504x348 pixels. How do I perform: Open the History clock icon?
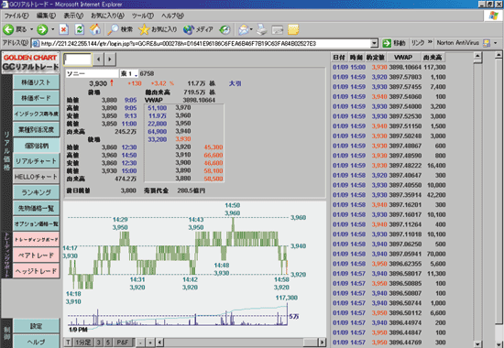[225, 29]
